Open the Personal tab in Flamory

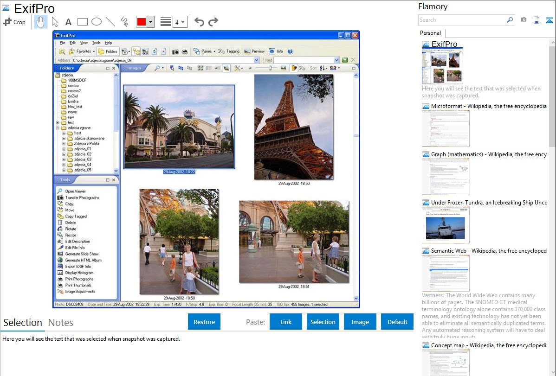(431, 33)
